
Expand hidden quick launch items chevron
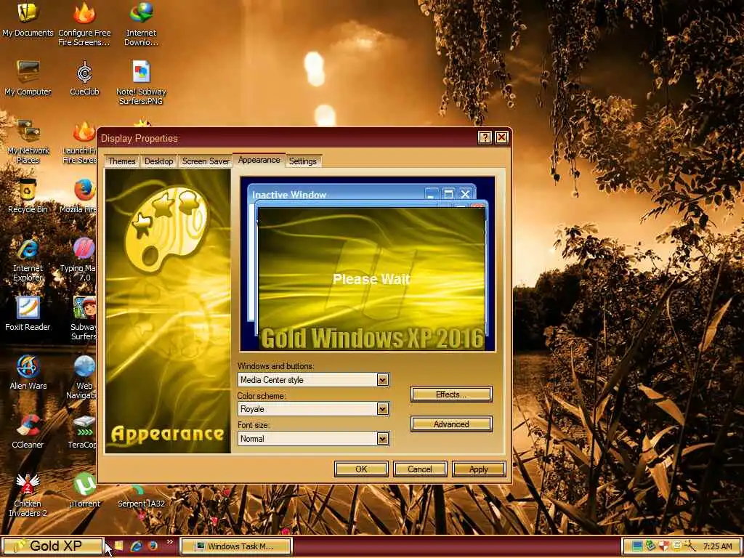point(170,541)
